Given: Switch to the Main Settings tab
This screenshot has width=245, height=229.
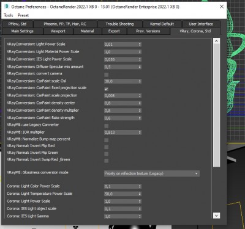Looking at the screenshot, I should click(22, 31).
